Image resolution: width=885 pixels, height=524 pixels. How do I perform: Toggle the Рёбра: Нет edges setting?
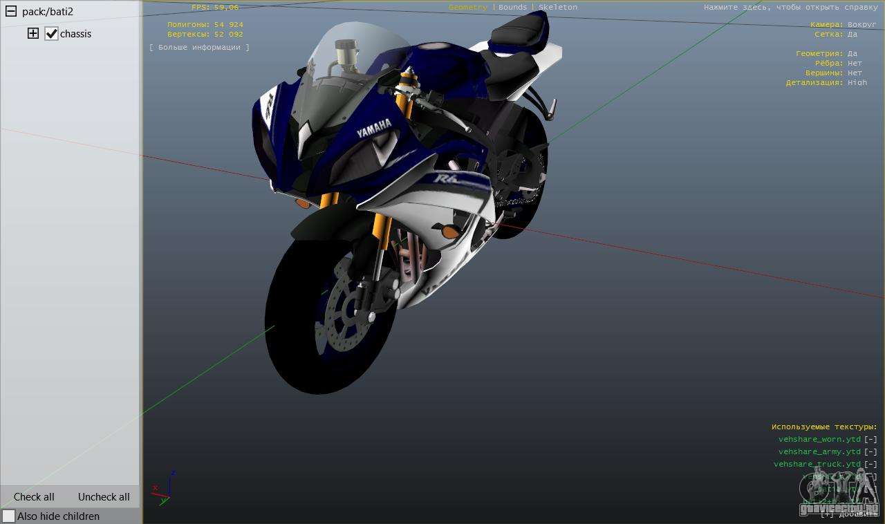(839, 63)
